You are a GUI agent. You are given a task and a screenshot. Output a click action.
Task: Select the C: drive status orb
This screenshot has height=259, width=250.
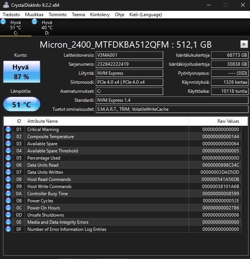3,22
